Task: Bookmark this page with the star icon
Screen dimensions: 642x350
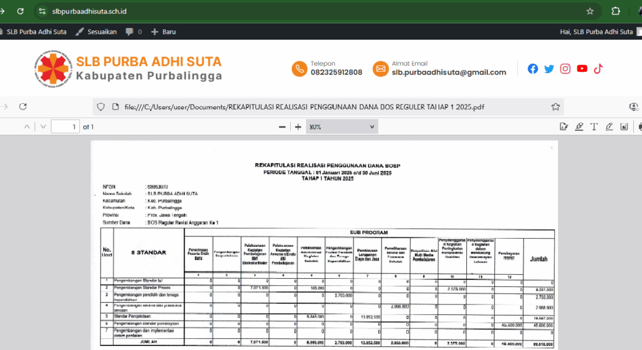Action: pos(590,11)
